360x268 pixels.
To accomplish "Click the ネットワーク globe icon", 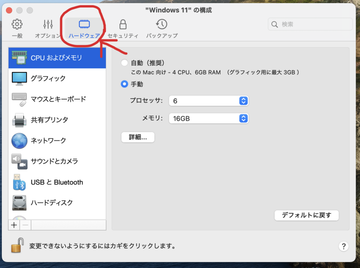I will (x=19, y=141).
